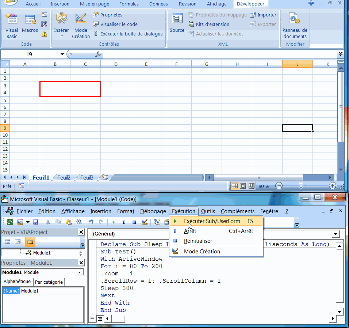This screenshot has height=328, width=349.
Task: Choose Arrêt in the Exécution menu
Action: 216,231
